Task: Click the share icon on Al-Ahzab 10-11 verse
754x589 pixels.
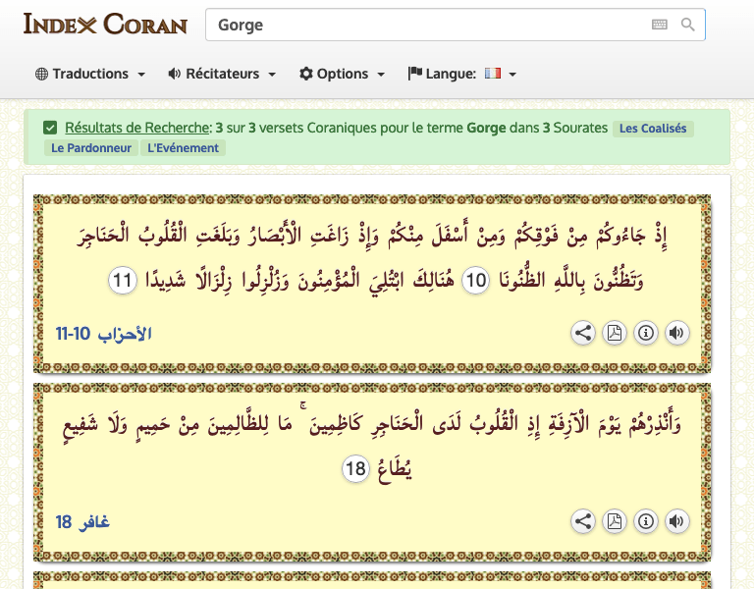Action: [583, 333]
